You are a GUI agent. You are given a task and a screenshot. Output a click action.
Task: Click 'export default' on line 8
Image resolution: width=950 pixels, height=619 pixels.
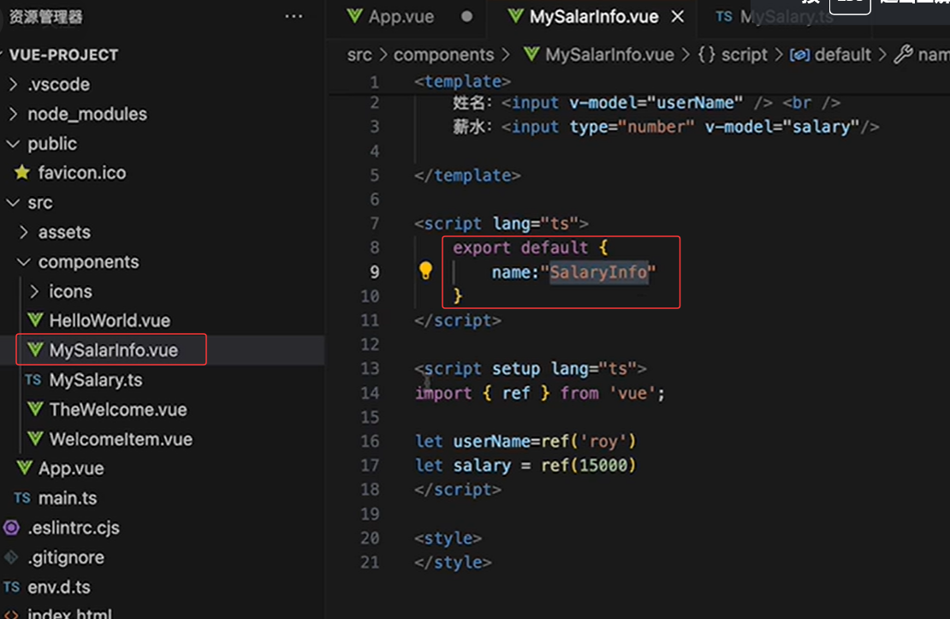pos(520,247)
